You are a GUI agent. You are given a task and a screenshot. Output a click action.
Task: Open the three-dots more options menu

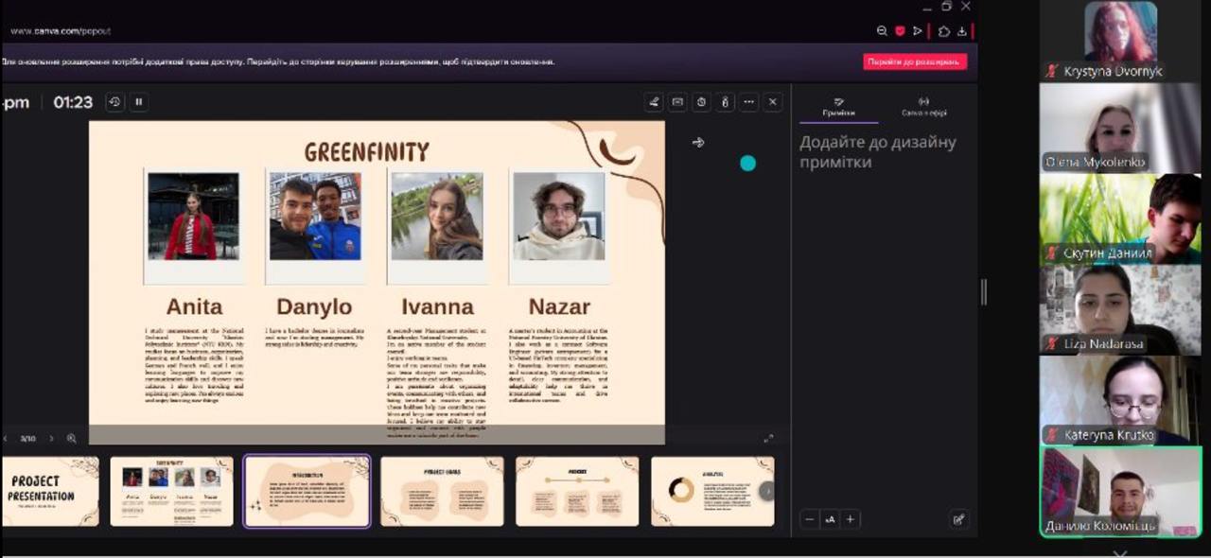point(748,102)
